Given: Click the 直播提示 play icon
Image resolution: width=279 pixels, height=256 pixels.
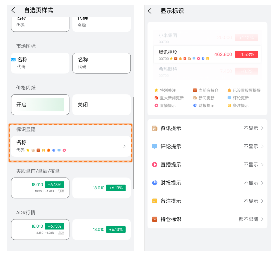Looking at the screenshot, I should [155, 165].
